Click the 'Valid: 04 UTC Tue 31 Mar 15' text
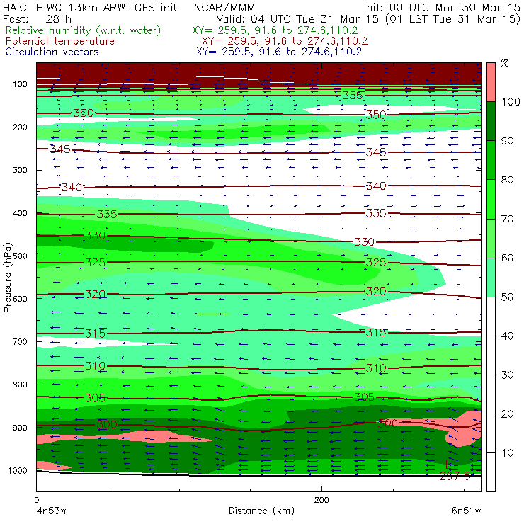Screen dimensions: 524x524 298,18
